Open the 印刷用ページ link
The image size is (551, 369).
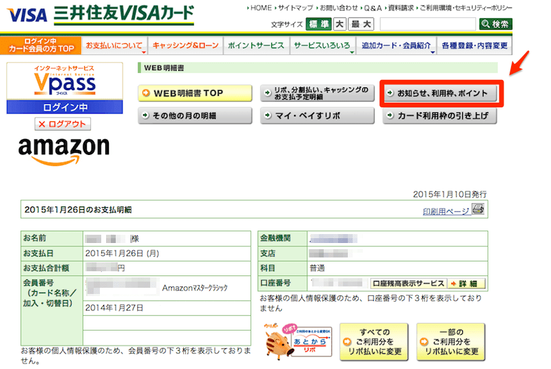[x=446, y=211]
